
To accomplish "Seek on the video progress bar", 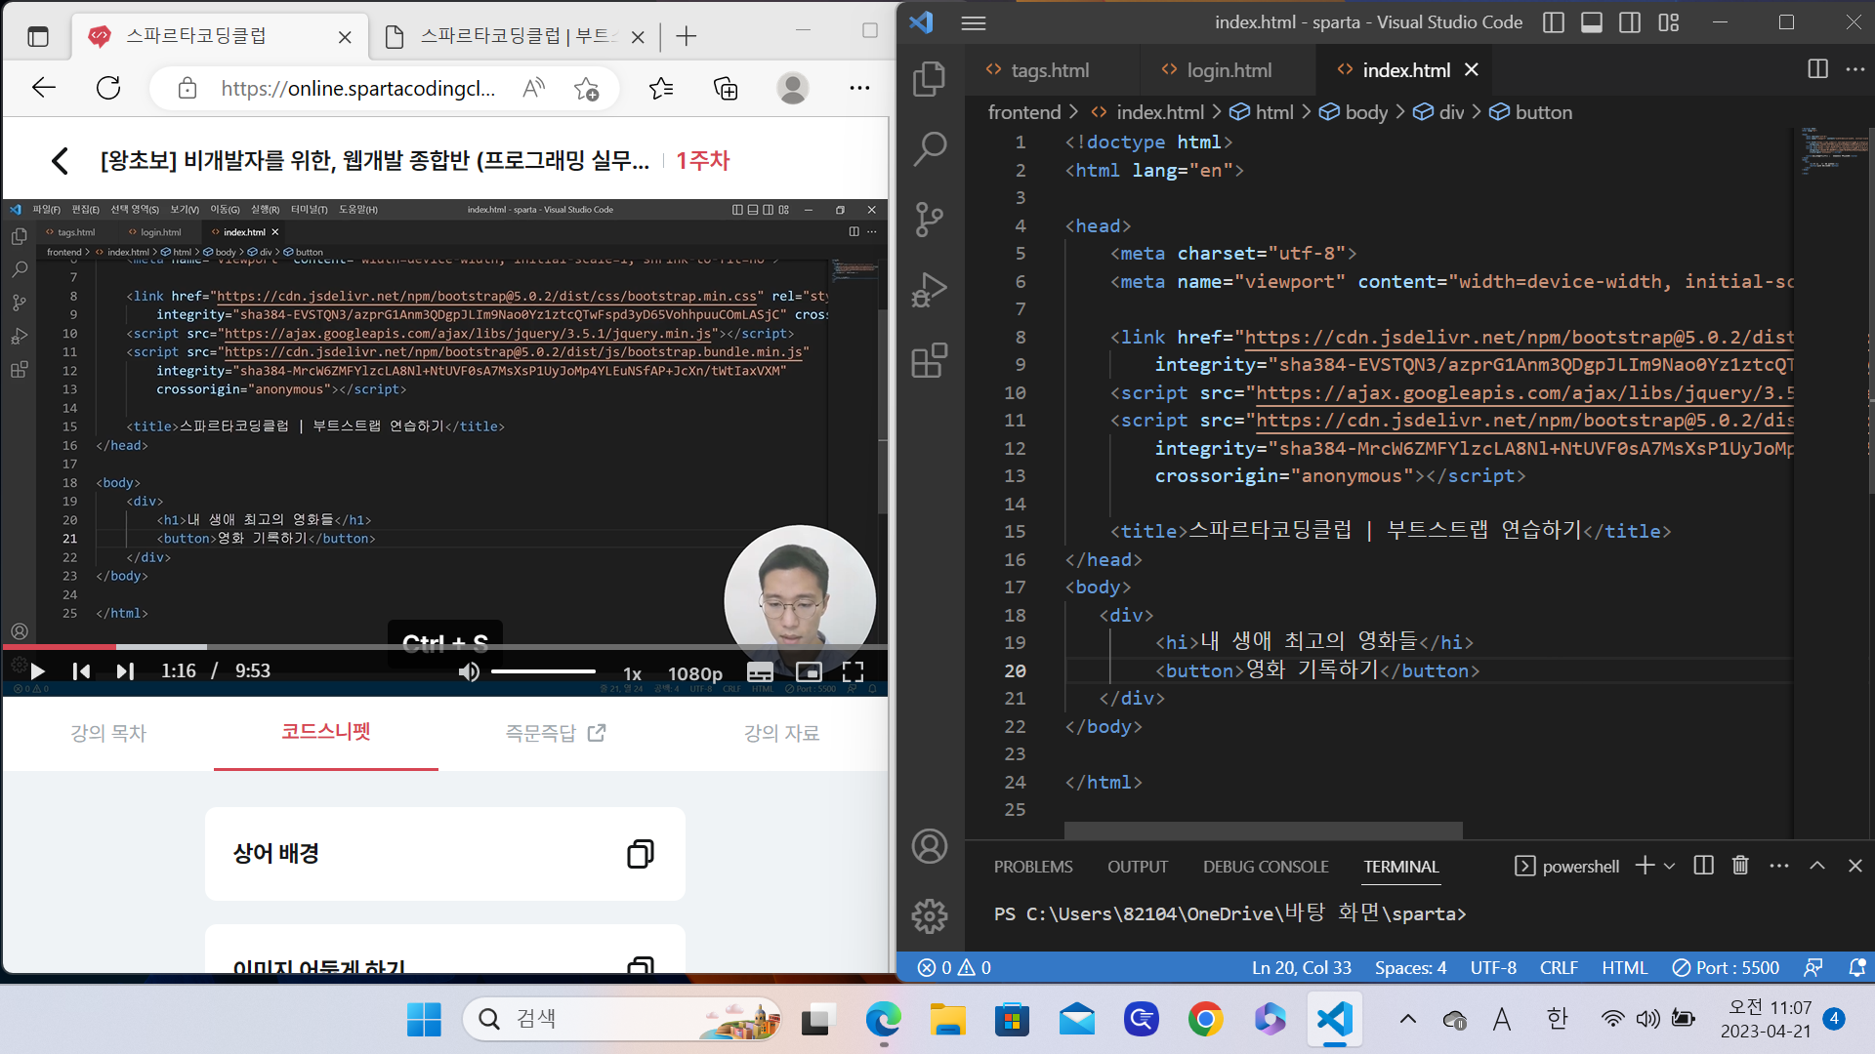I will [x=445, y=647].
